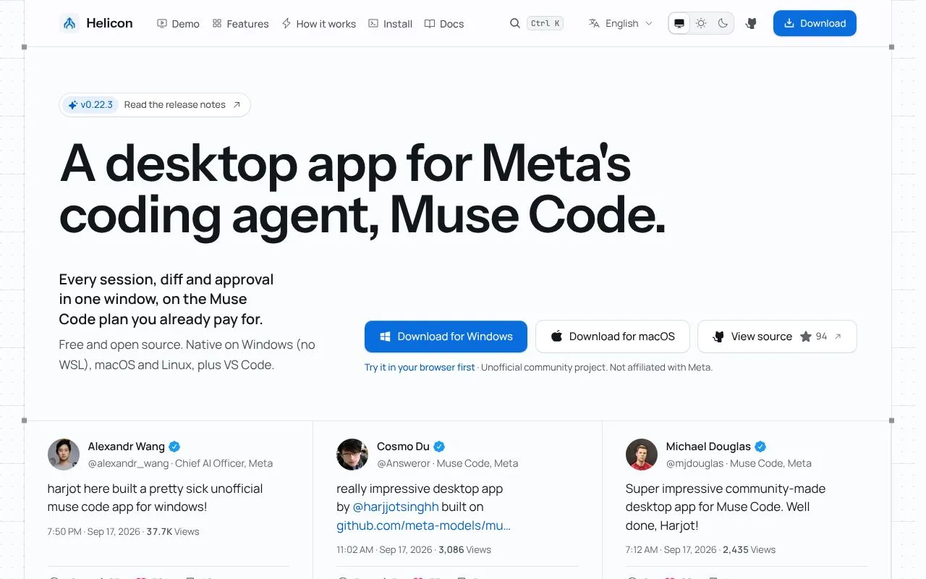
Task: Open the @harjjotsinghh mention link
Action: click(x=396, y=507)
